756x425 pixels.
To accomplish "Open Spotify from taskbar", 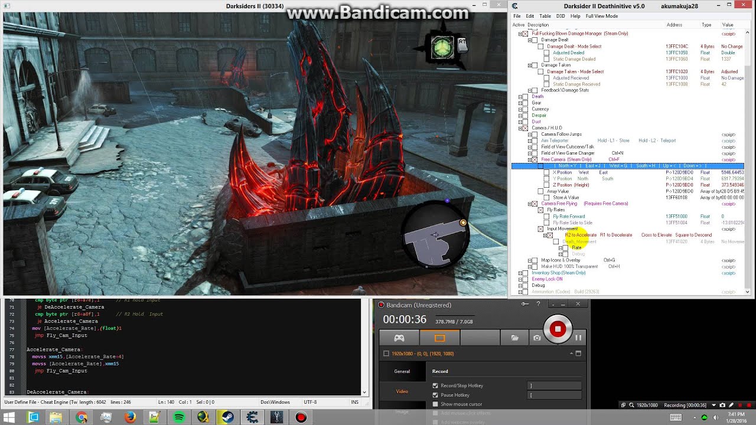I will click(x=179, y=417).
